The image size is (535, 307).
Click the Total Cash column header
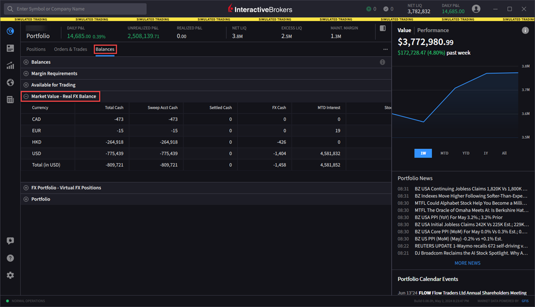pyautogui.click(x=114, y=108)
